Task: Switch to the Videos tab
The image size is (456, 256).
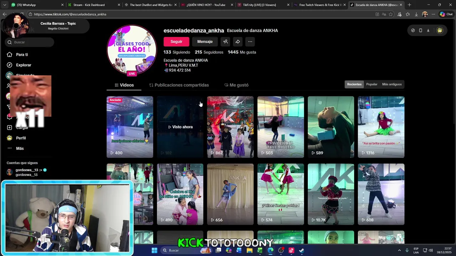Action: pos(124,85)
